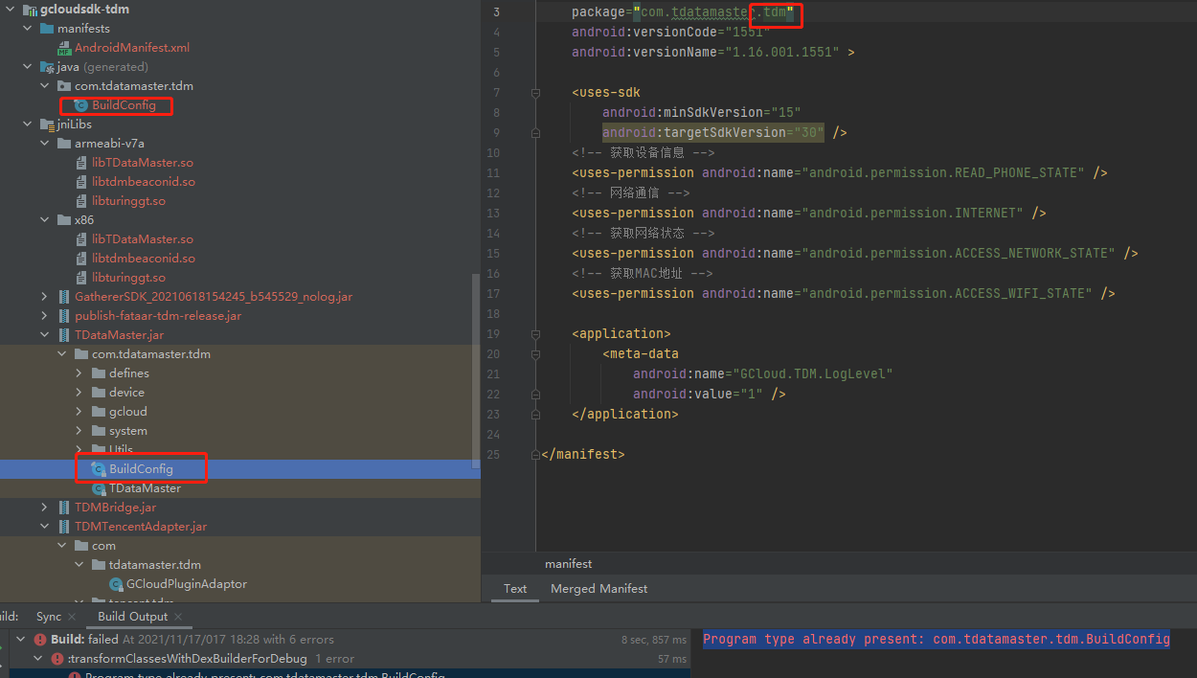Switch to the Merged Manifest tab
The height and width of the screenshot is (678, 1197).
598,589
